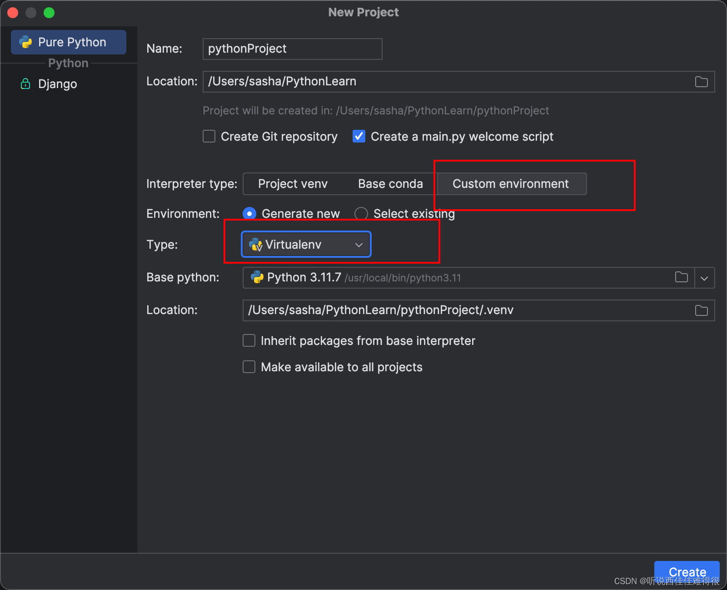Viewport: 727px width, 590px height.
Task: Click the Virtualenv icon in Type combo
Action: tap(256, 245)
